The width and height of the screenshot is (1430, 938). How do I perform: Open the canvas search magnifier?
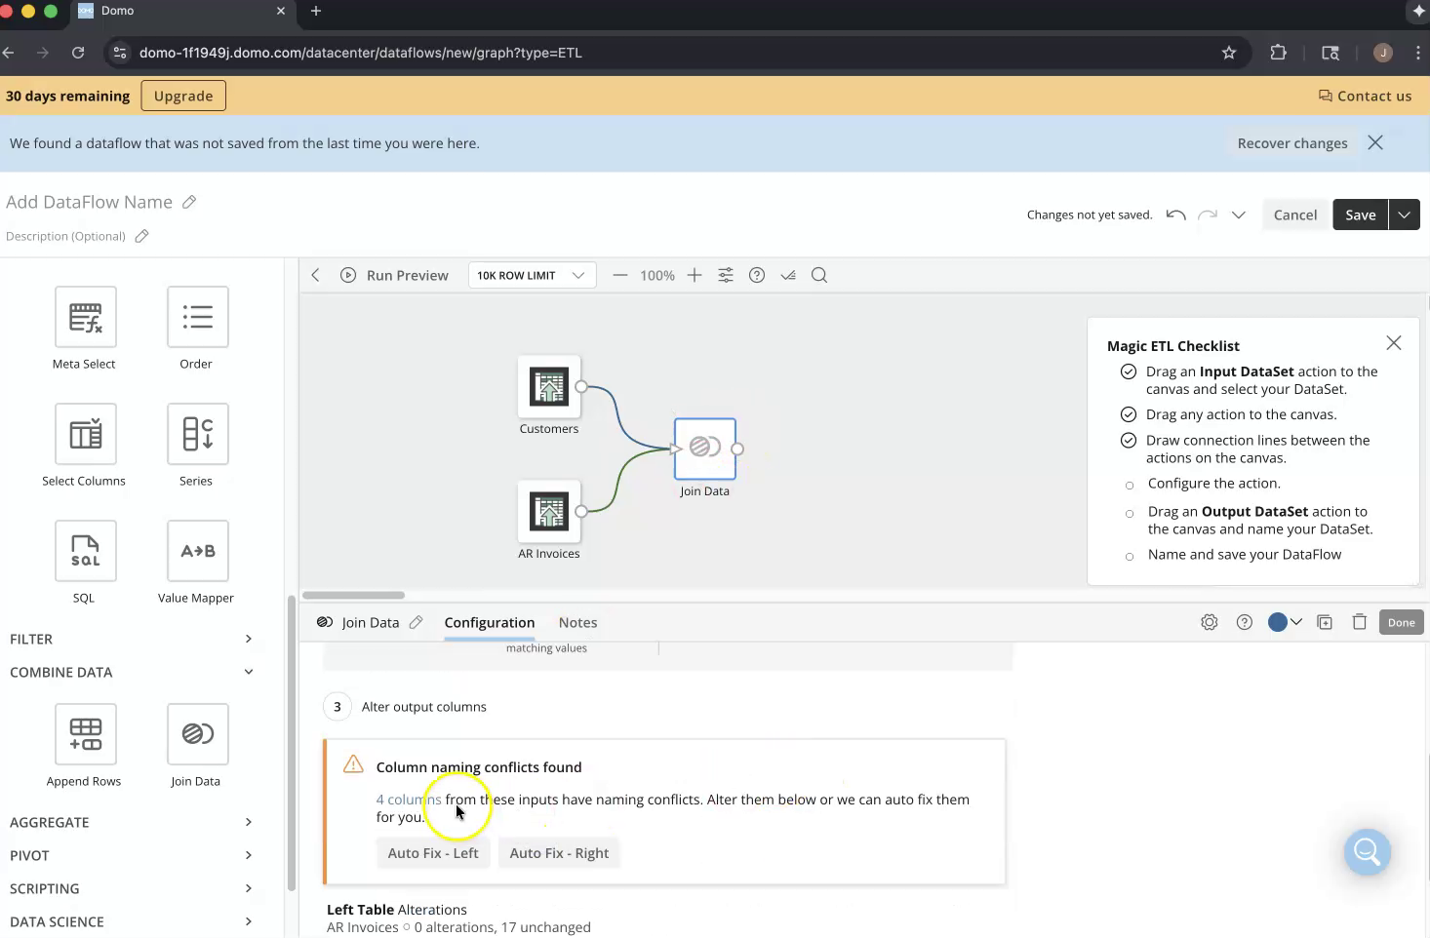click(819, 275)
